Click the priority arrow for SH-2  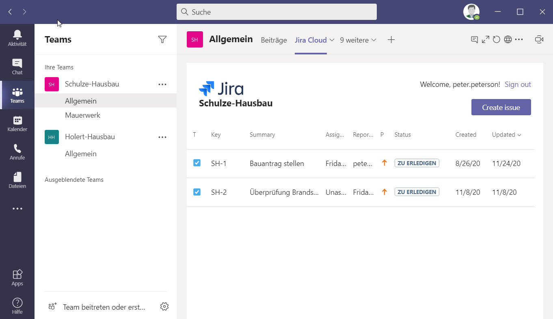[x=385, y=192]
